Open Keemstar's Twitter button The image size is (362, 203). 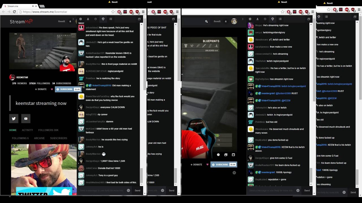[x=14, y=119]
